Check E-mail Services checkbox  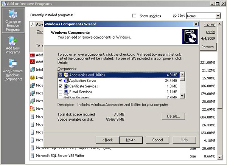click(61, 92)
